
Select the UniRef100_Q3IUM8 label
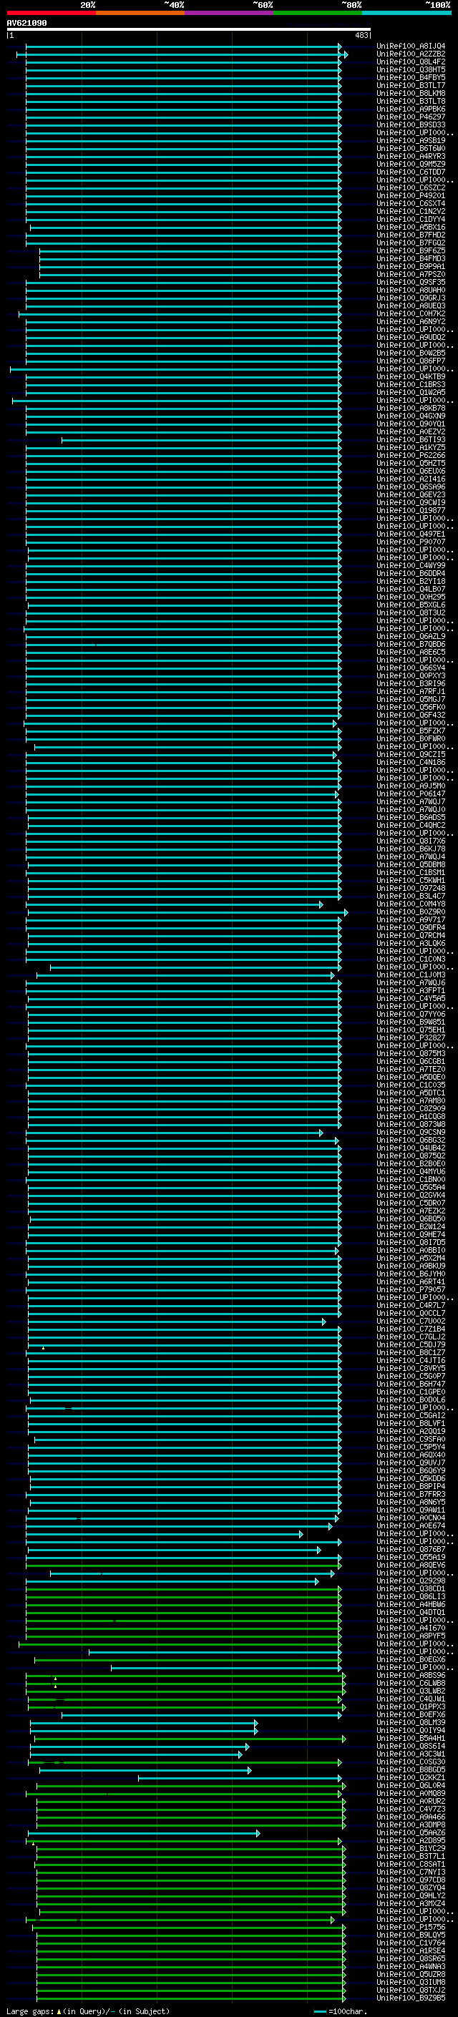(x=411, y=1982)
